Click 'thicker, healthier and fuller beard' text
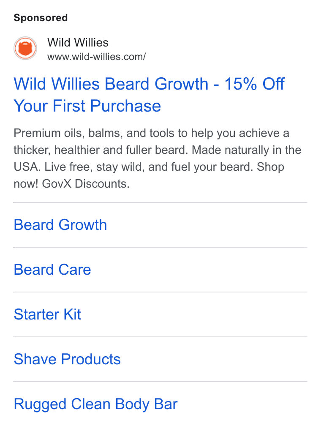The height and width of the screenshot is (426, 321). pyautogui.click(x=101, y=150)
